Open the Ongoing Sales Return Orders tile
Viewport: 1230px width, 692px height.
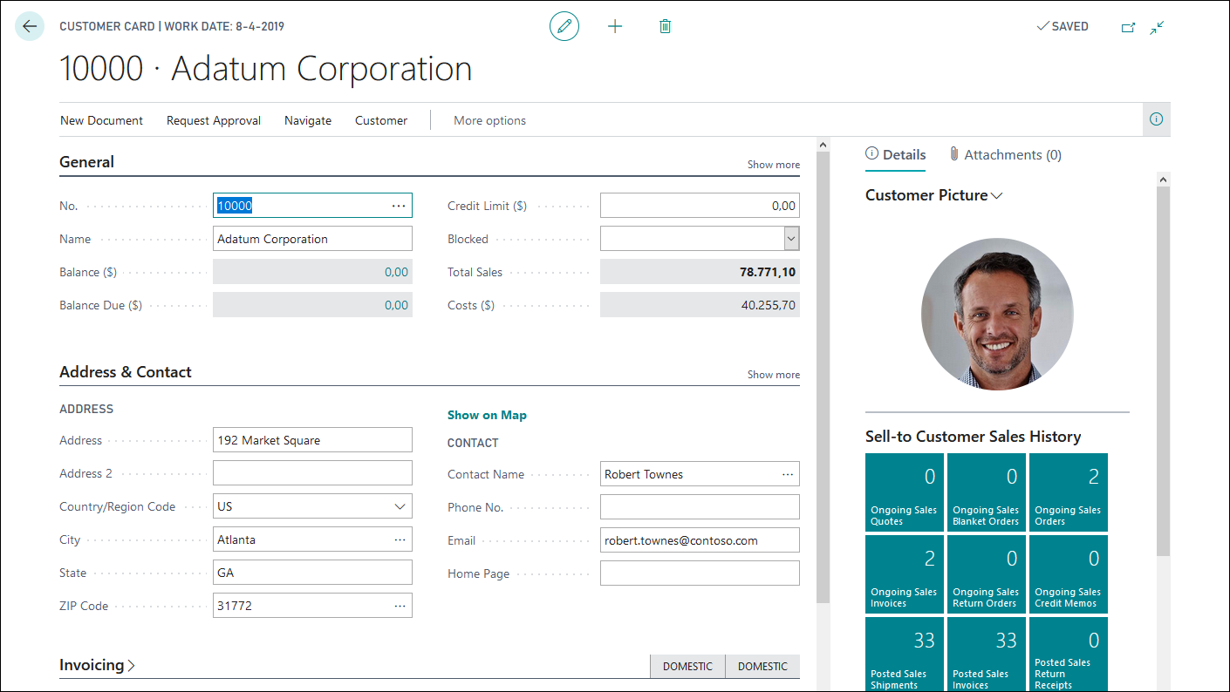click(987, 574)
